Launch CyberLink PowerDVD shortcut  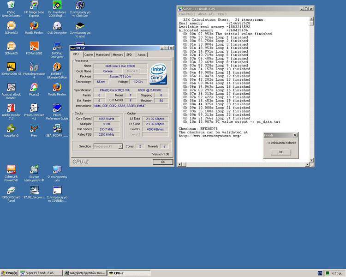tap(11, 170)
